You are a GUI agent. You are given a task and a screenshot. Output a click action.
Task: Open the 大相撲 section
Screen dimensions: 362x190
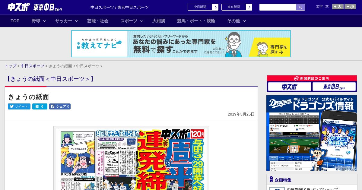click(159, 21)
